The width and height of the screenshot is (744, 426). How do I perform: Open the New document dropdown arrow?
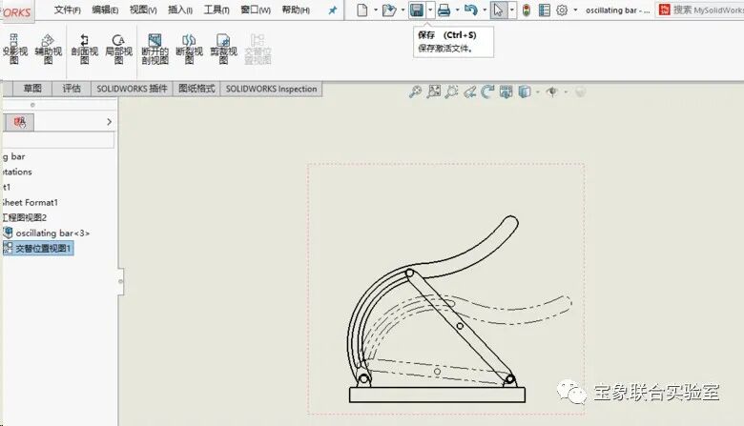click(376, 10)
